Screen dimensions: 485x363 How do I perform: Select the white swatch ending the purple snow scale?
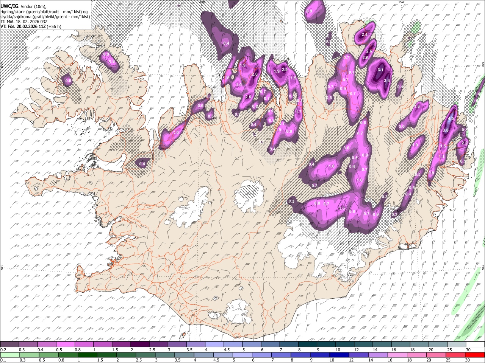click(475, 344)
